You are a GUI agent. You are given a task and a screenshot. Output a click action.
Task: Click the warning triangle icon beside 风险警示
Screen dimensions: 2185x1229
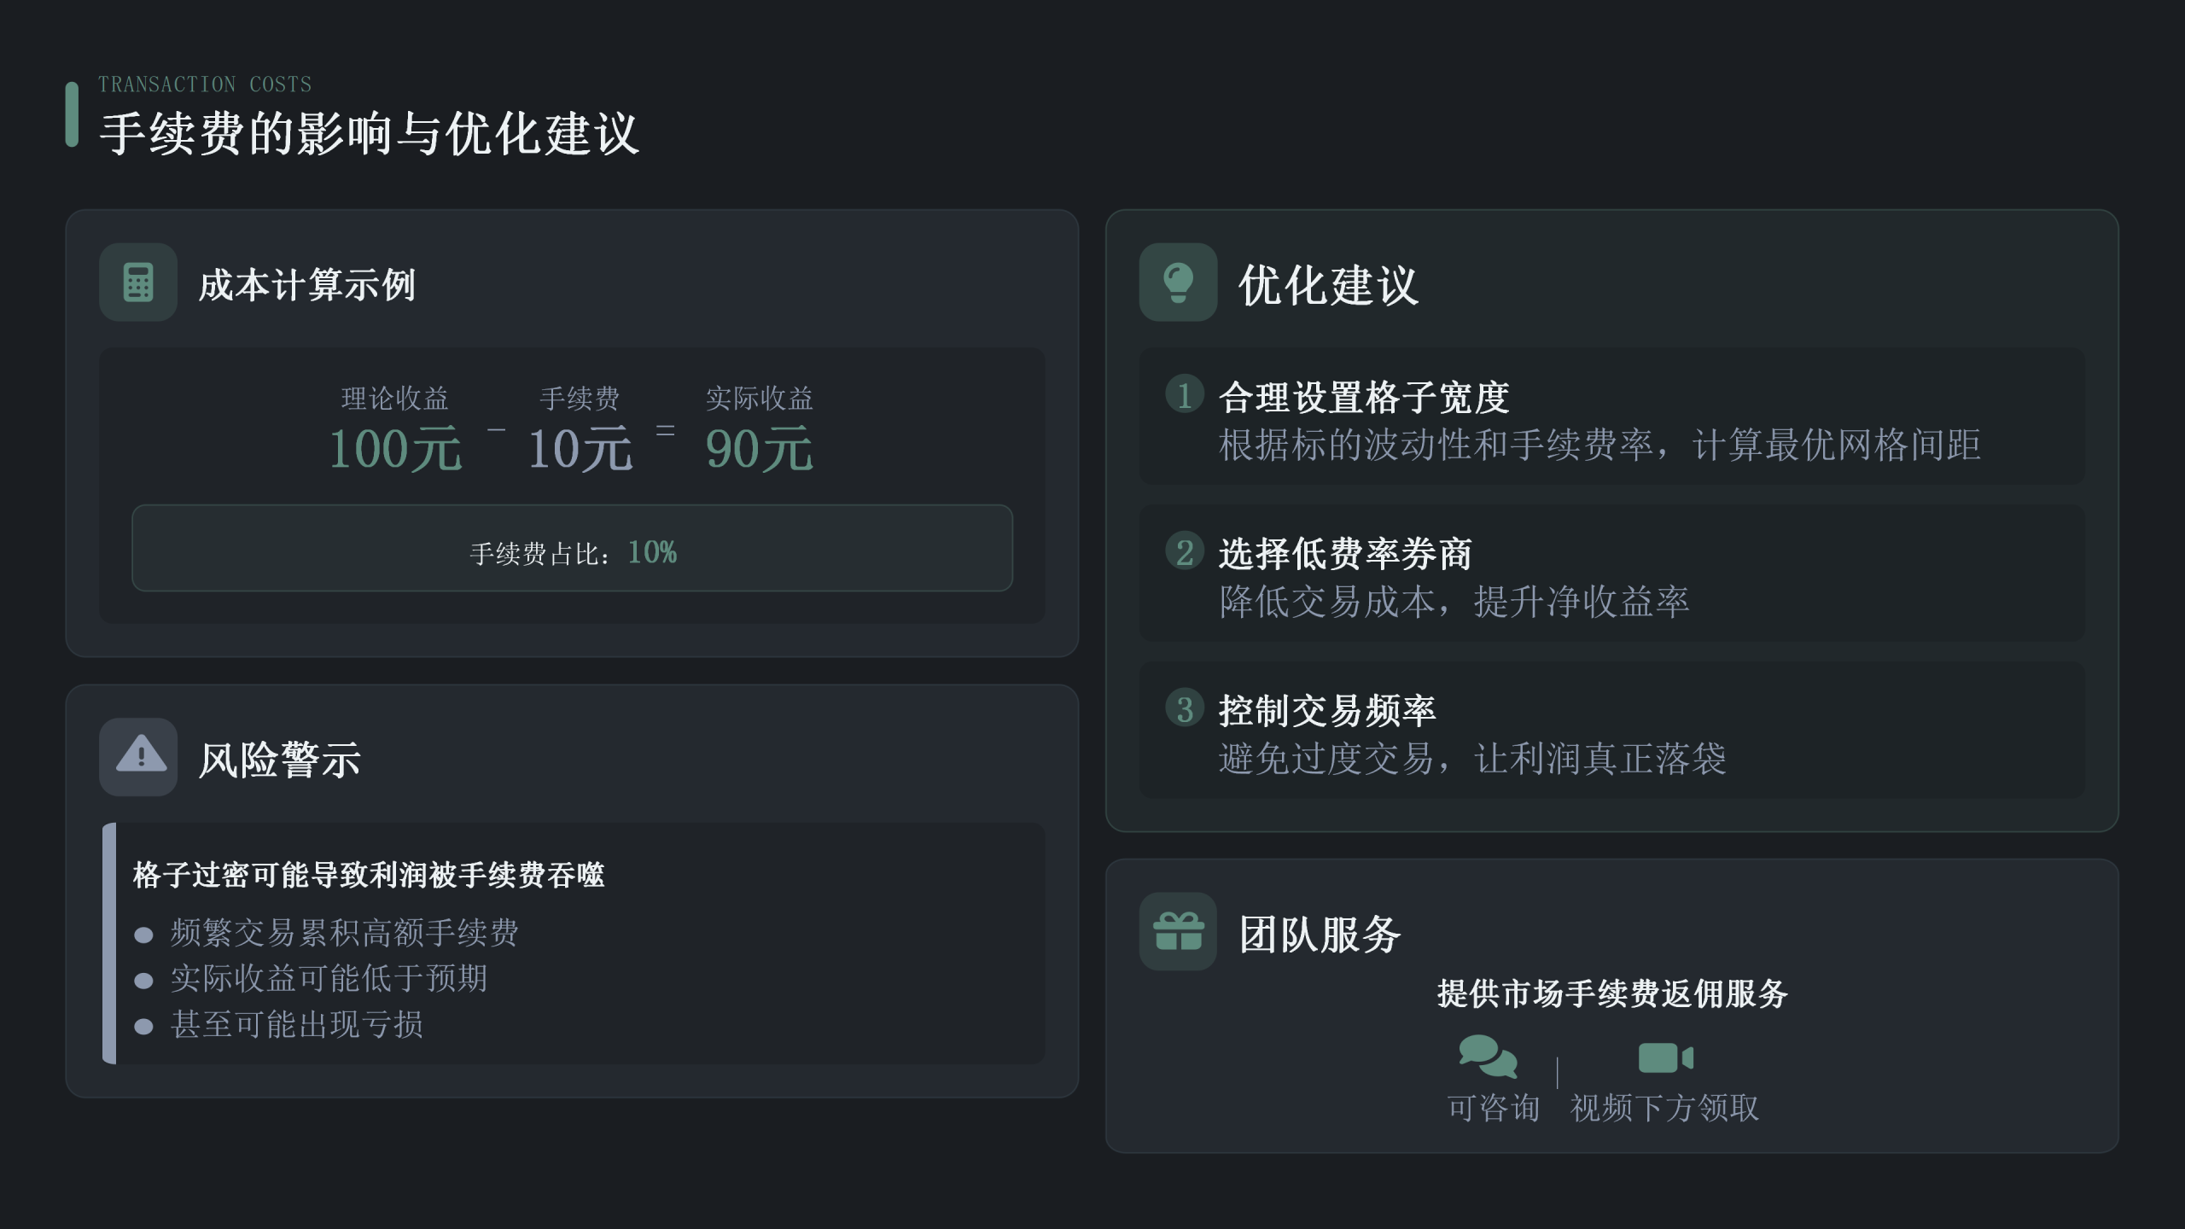pyautogui.click(x=141, y=755)
